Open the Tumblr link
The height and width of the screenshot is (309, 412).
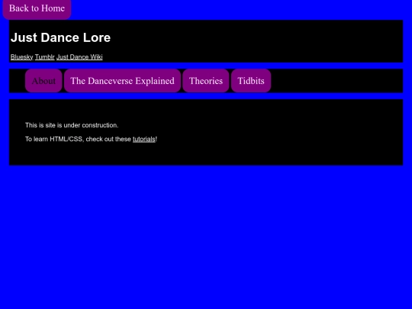tap(45, 57)
